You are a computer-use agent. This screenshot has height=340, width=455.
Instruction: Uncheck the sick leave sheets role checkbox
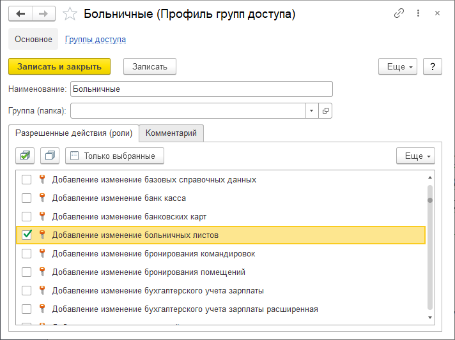27,235
